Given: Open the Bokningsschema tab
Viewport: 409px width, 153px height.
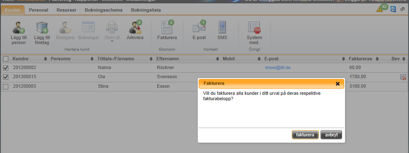Looking at the screenshot, I should point(103,10).
